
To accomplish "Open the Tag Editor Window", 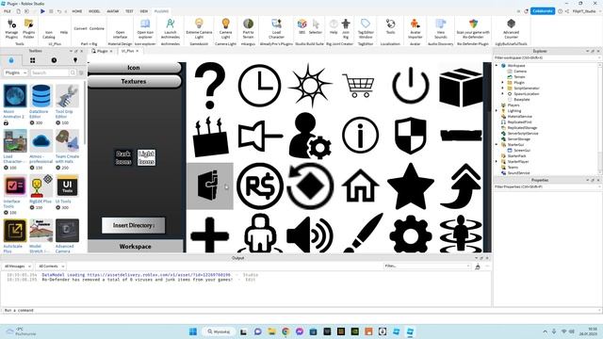I will point(366,29).
